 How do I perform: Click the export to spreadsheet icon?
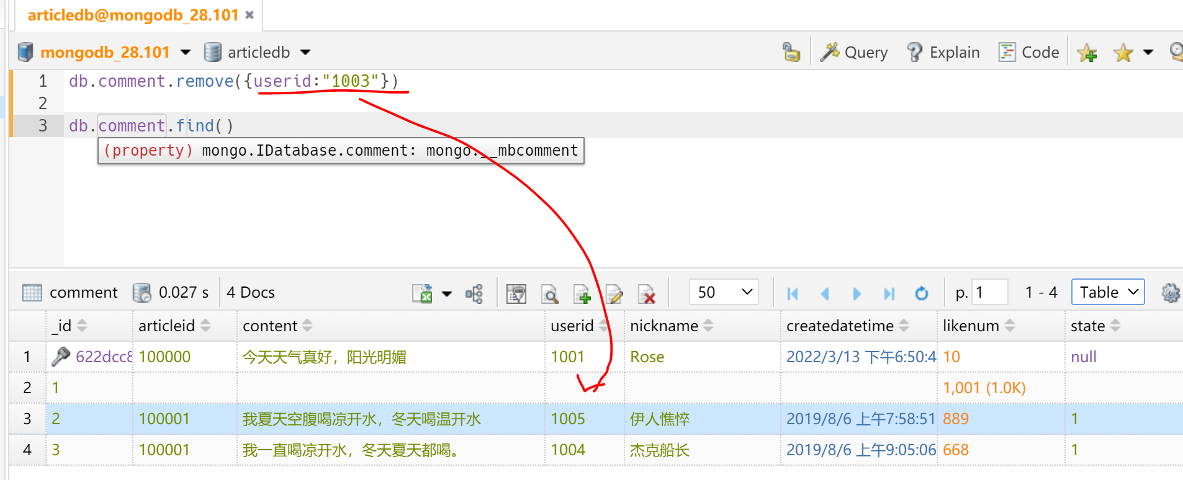[423, 293]
